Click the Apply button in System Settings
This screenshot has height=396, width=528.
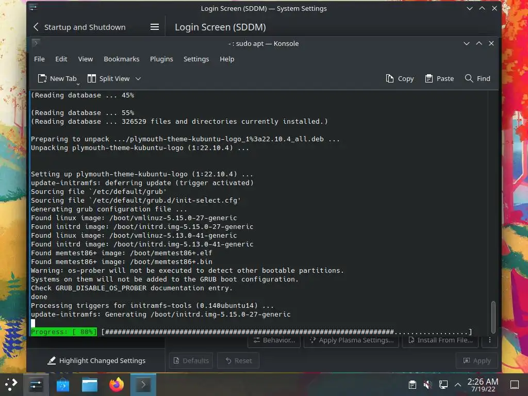tap(477, 360)
